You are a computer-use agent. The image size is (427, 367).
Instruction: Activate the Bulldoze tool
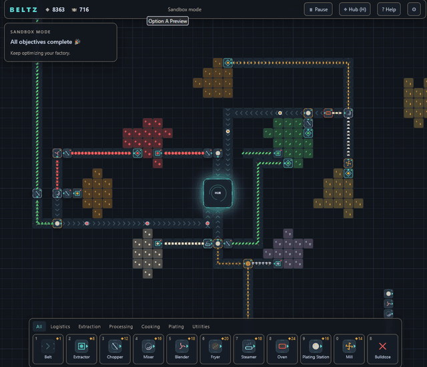click(x=382, y=349)
